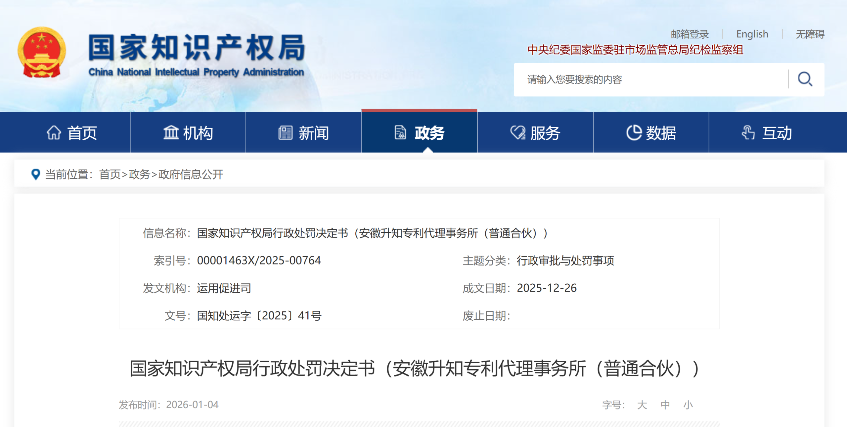Click 政府信息公开 in the breadcrumb

coord(191,174)
